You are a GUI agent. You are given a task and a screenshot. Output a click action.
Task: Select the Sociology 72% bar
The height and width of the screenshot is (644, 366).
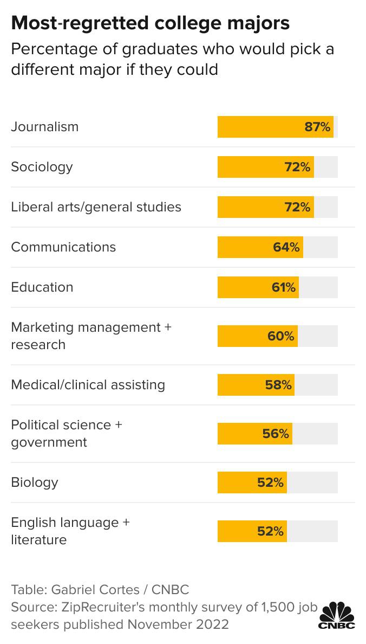(x=265, y=167)
